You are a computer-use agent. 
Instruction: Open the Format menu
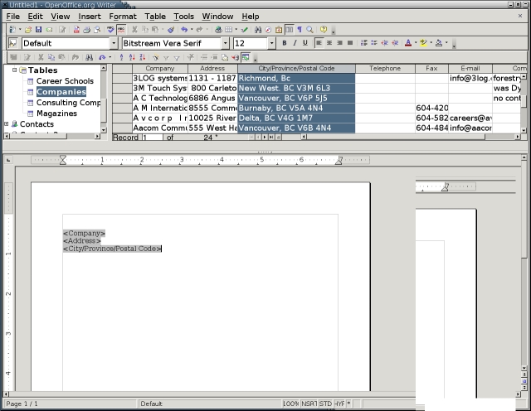(x=122, y=16)
